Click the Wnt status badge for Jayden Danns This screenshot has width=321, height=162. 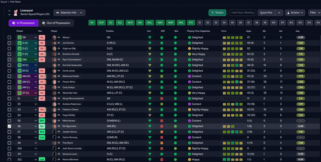42,132
